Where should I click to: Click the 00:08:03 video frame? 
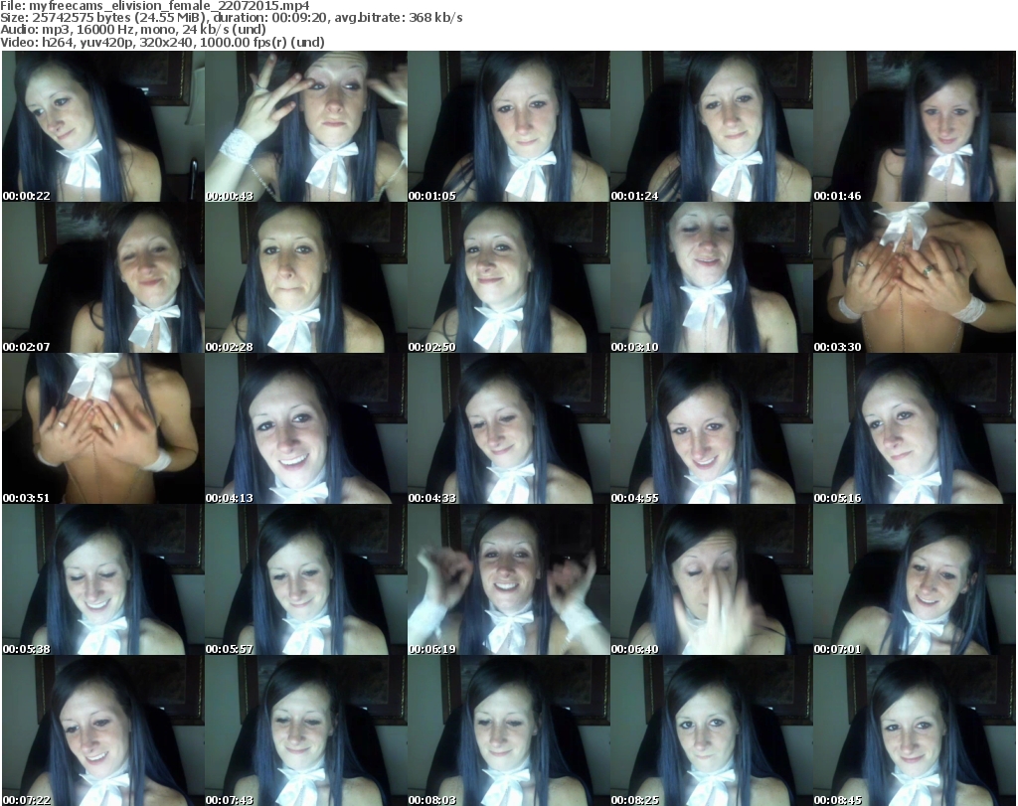[x=508, y=730]
